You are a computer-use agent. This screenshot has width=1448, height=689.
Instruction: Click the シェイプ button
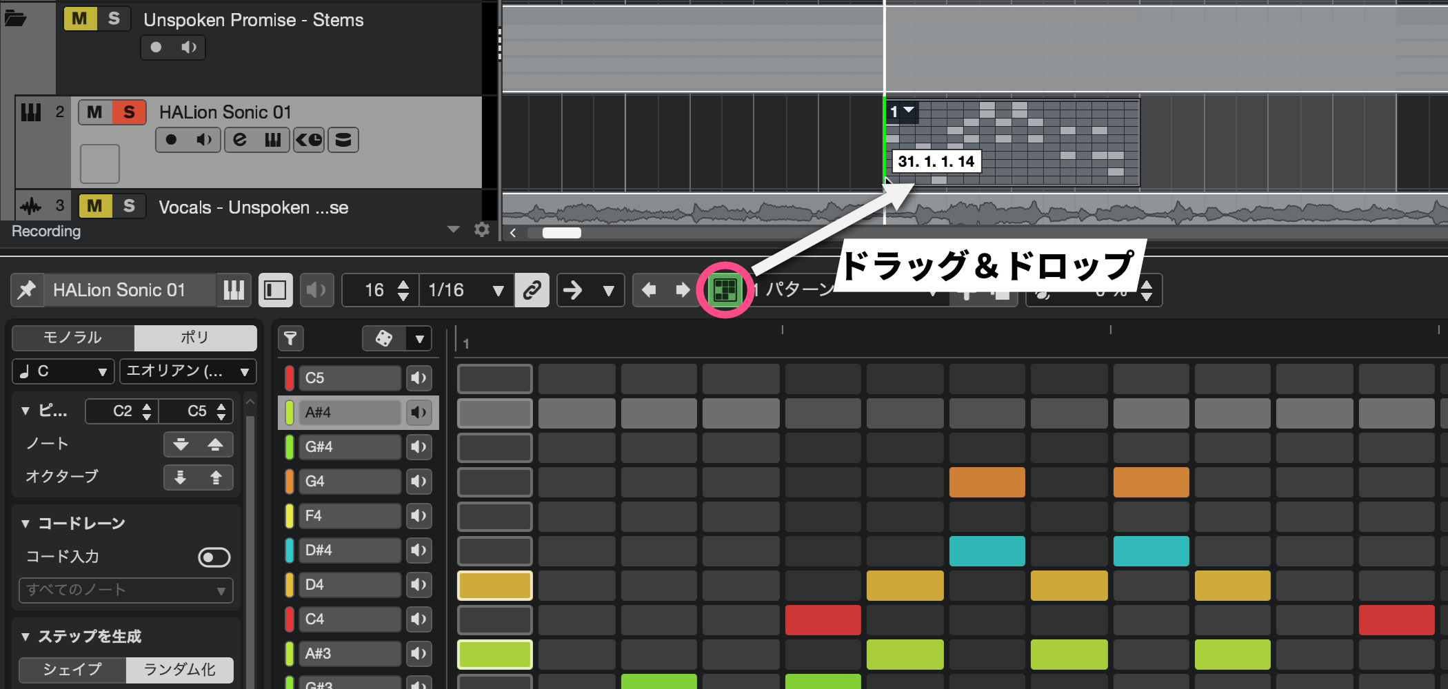point(72,670)
